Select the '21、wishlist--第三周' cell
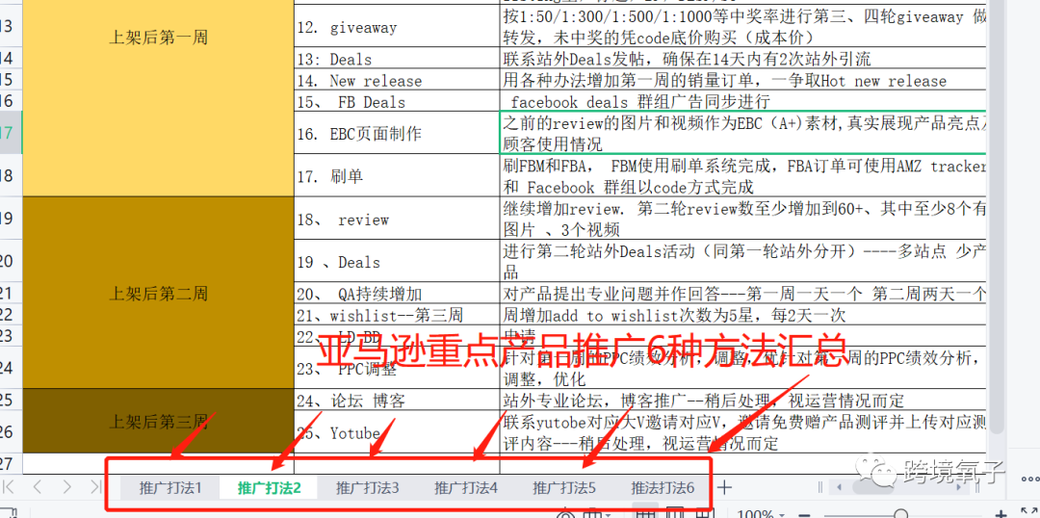The height and width of the screenshot is (518, 1040). [397, 315]
